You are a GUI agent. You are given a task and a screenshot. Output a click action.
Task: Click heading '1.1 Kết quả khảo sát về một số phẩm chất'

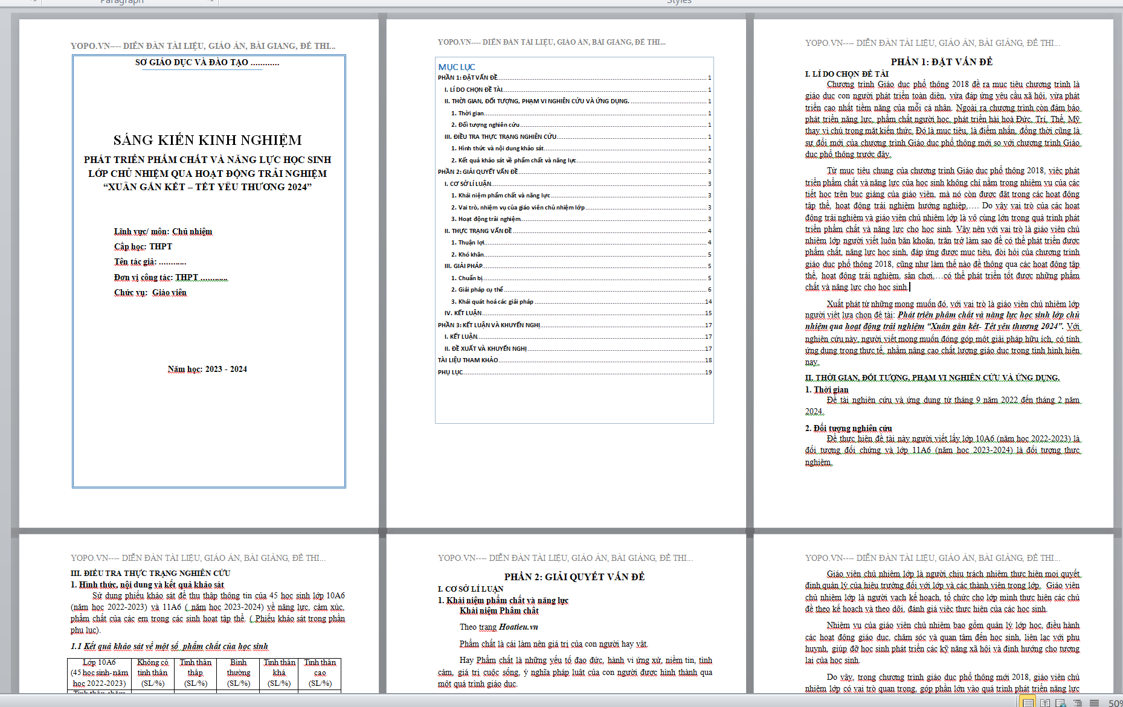tap(169, 647)
